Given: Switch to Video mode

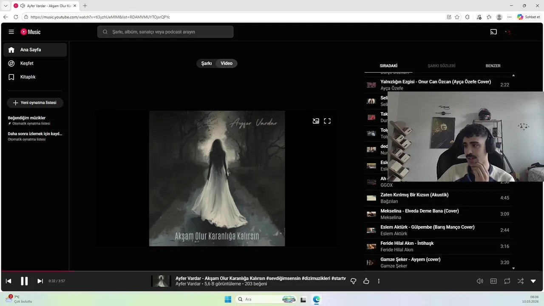Looking at the screenshot, I should (227, 63).
